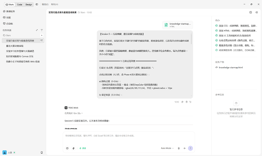
Task: Click the checklist icon on selected task row
Action: point(42,40)
